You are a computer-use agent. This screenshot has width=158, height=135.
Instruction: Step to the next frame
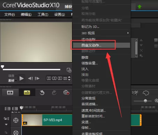click(x=37, y=78)
